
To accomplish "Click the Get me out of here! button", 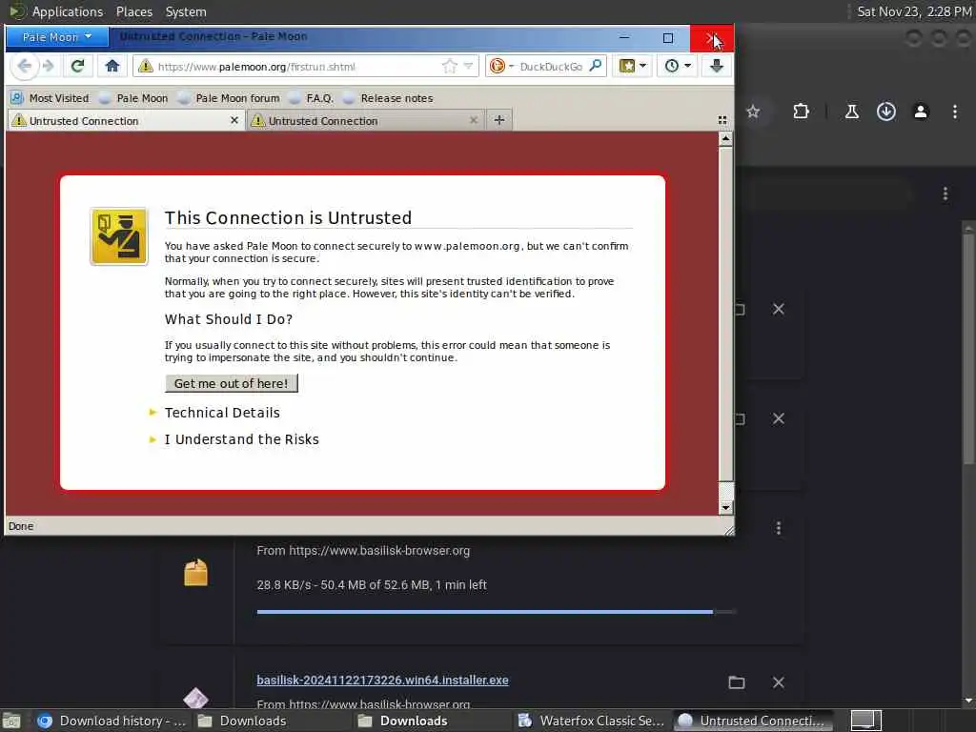I will point(232,383).
